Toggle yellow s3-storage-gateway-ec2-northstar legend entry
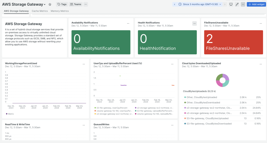Viewport: 267px width, 143px height. (x=113, y=114)
